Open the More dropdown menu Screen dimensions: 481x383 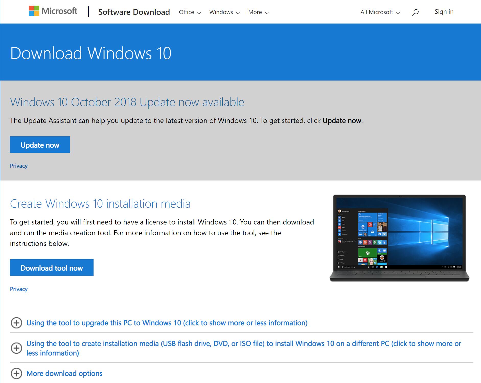tap(258, 12)
